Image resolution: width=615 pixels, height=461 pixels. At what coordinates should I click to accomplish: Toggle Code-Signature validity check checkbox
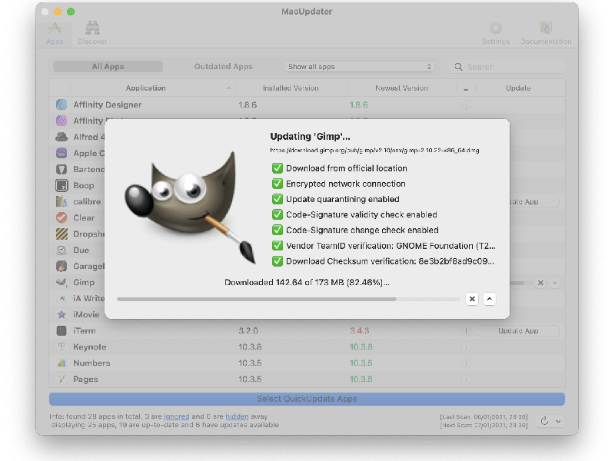coord(278,214)
